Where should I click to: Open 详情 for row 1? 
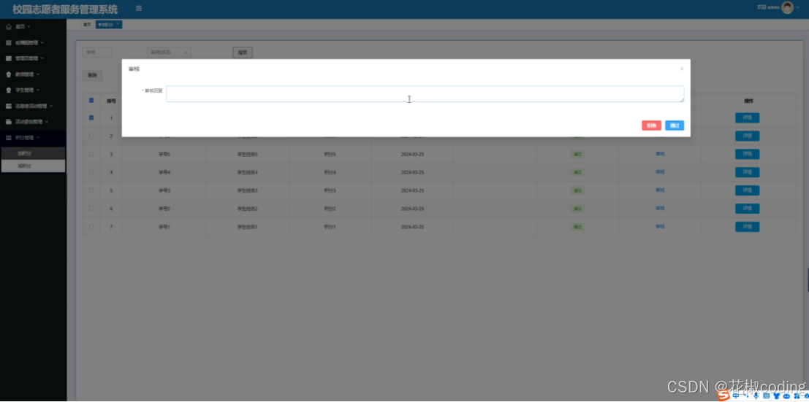click(x=747, y=117)
